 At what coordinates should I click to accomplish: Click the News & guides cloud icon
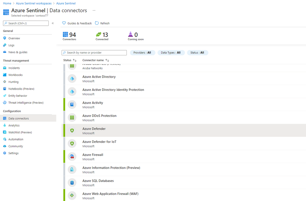click(5, 52)
